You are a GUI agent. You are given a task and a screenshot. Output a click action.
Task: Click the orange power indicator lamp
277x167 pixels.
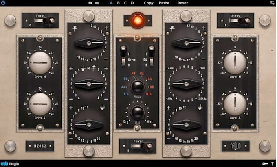coord(138,20)
